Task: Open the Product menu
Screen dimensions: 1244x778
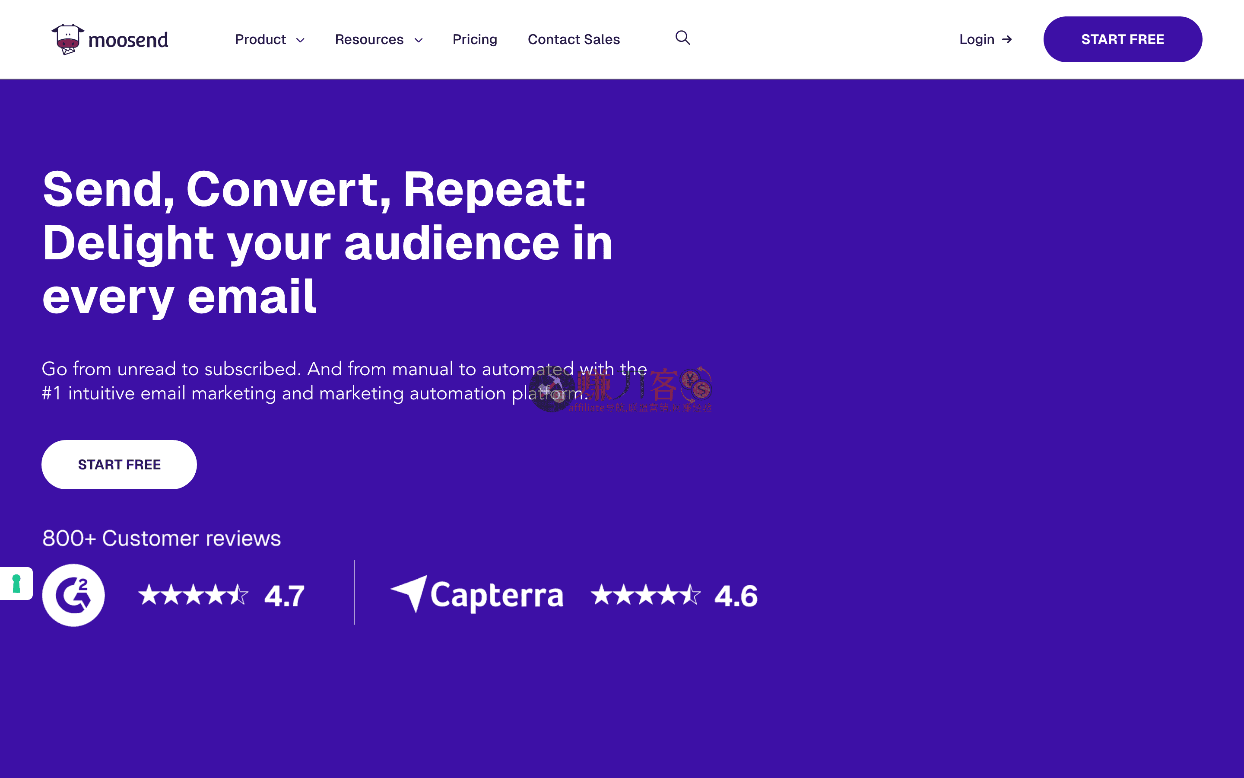Action: coord(260,39)
